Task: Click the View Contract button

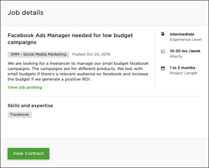Action: tap(28, 153)
